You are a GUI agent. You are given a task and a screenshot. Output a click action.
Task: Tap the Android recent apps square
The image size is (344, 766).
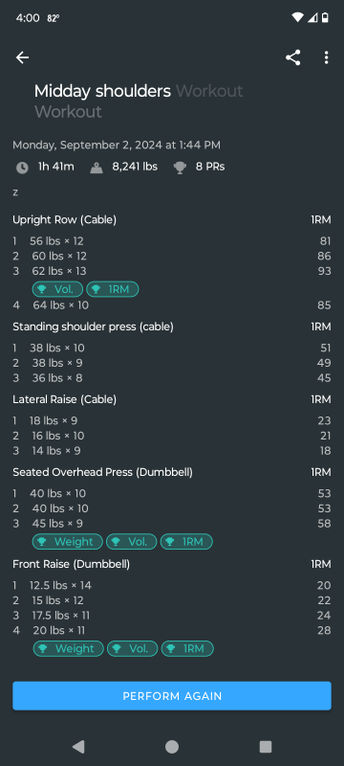(266, 747)
